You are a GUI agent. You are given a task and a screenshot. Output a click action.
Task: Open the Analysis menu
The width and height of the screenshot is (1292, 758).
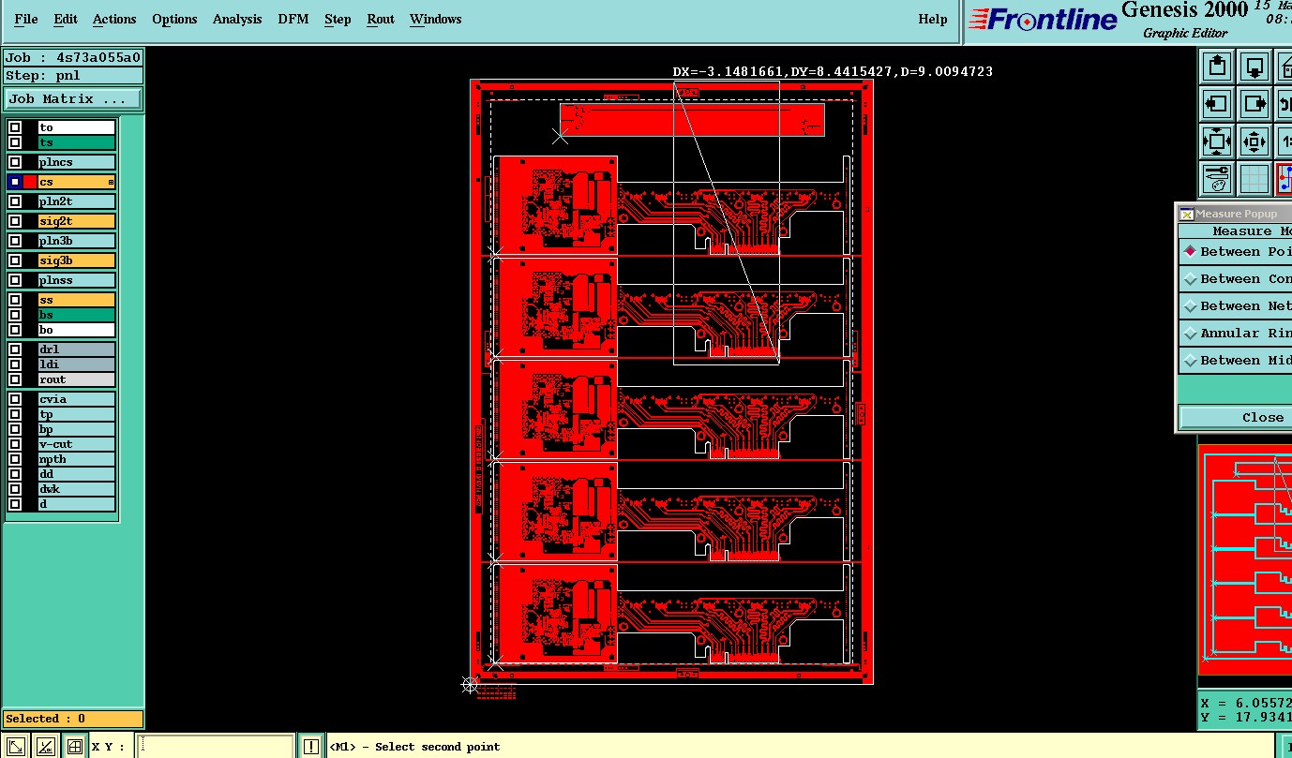pyautogui.click(x=237, y=19)
